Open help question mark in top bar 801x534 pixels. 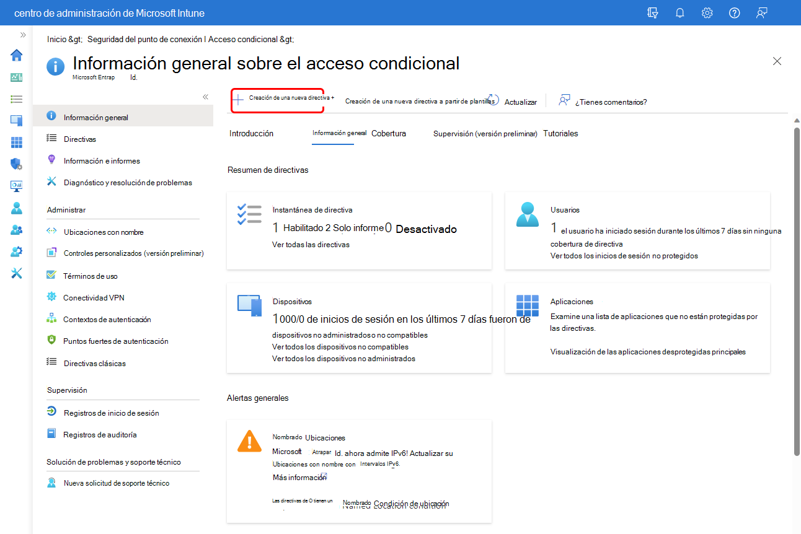734,12
